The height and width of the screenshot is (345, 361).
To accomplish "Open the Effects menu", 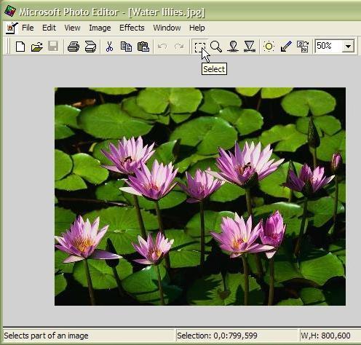I will point(132,28).
